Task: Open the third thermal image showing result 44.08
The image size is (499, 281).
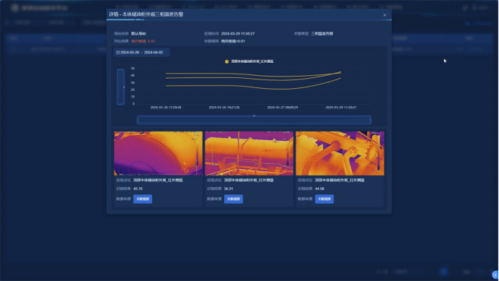Action: pos(340,153)
